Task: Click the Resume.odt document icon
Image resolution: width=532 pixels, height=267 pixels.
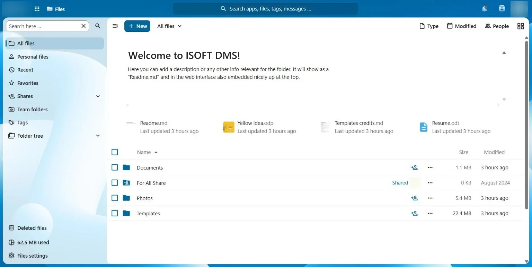Action: click(424, 127)
